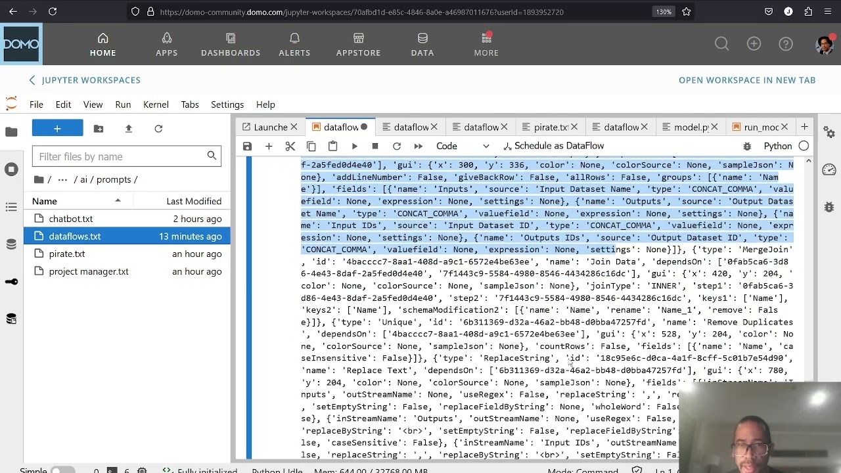
Task: Go to the root folder breadcrumb
Action: coord(40,179)
